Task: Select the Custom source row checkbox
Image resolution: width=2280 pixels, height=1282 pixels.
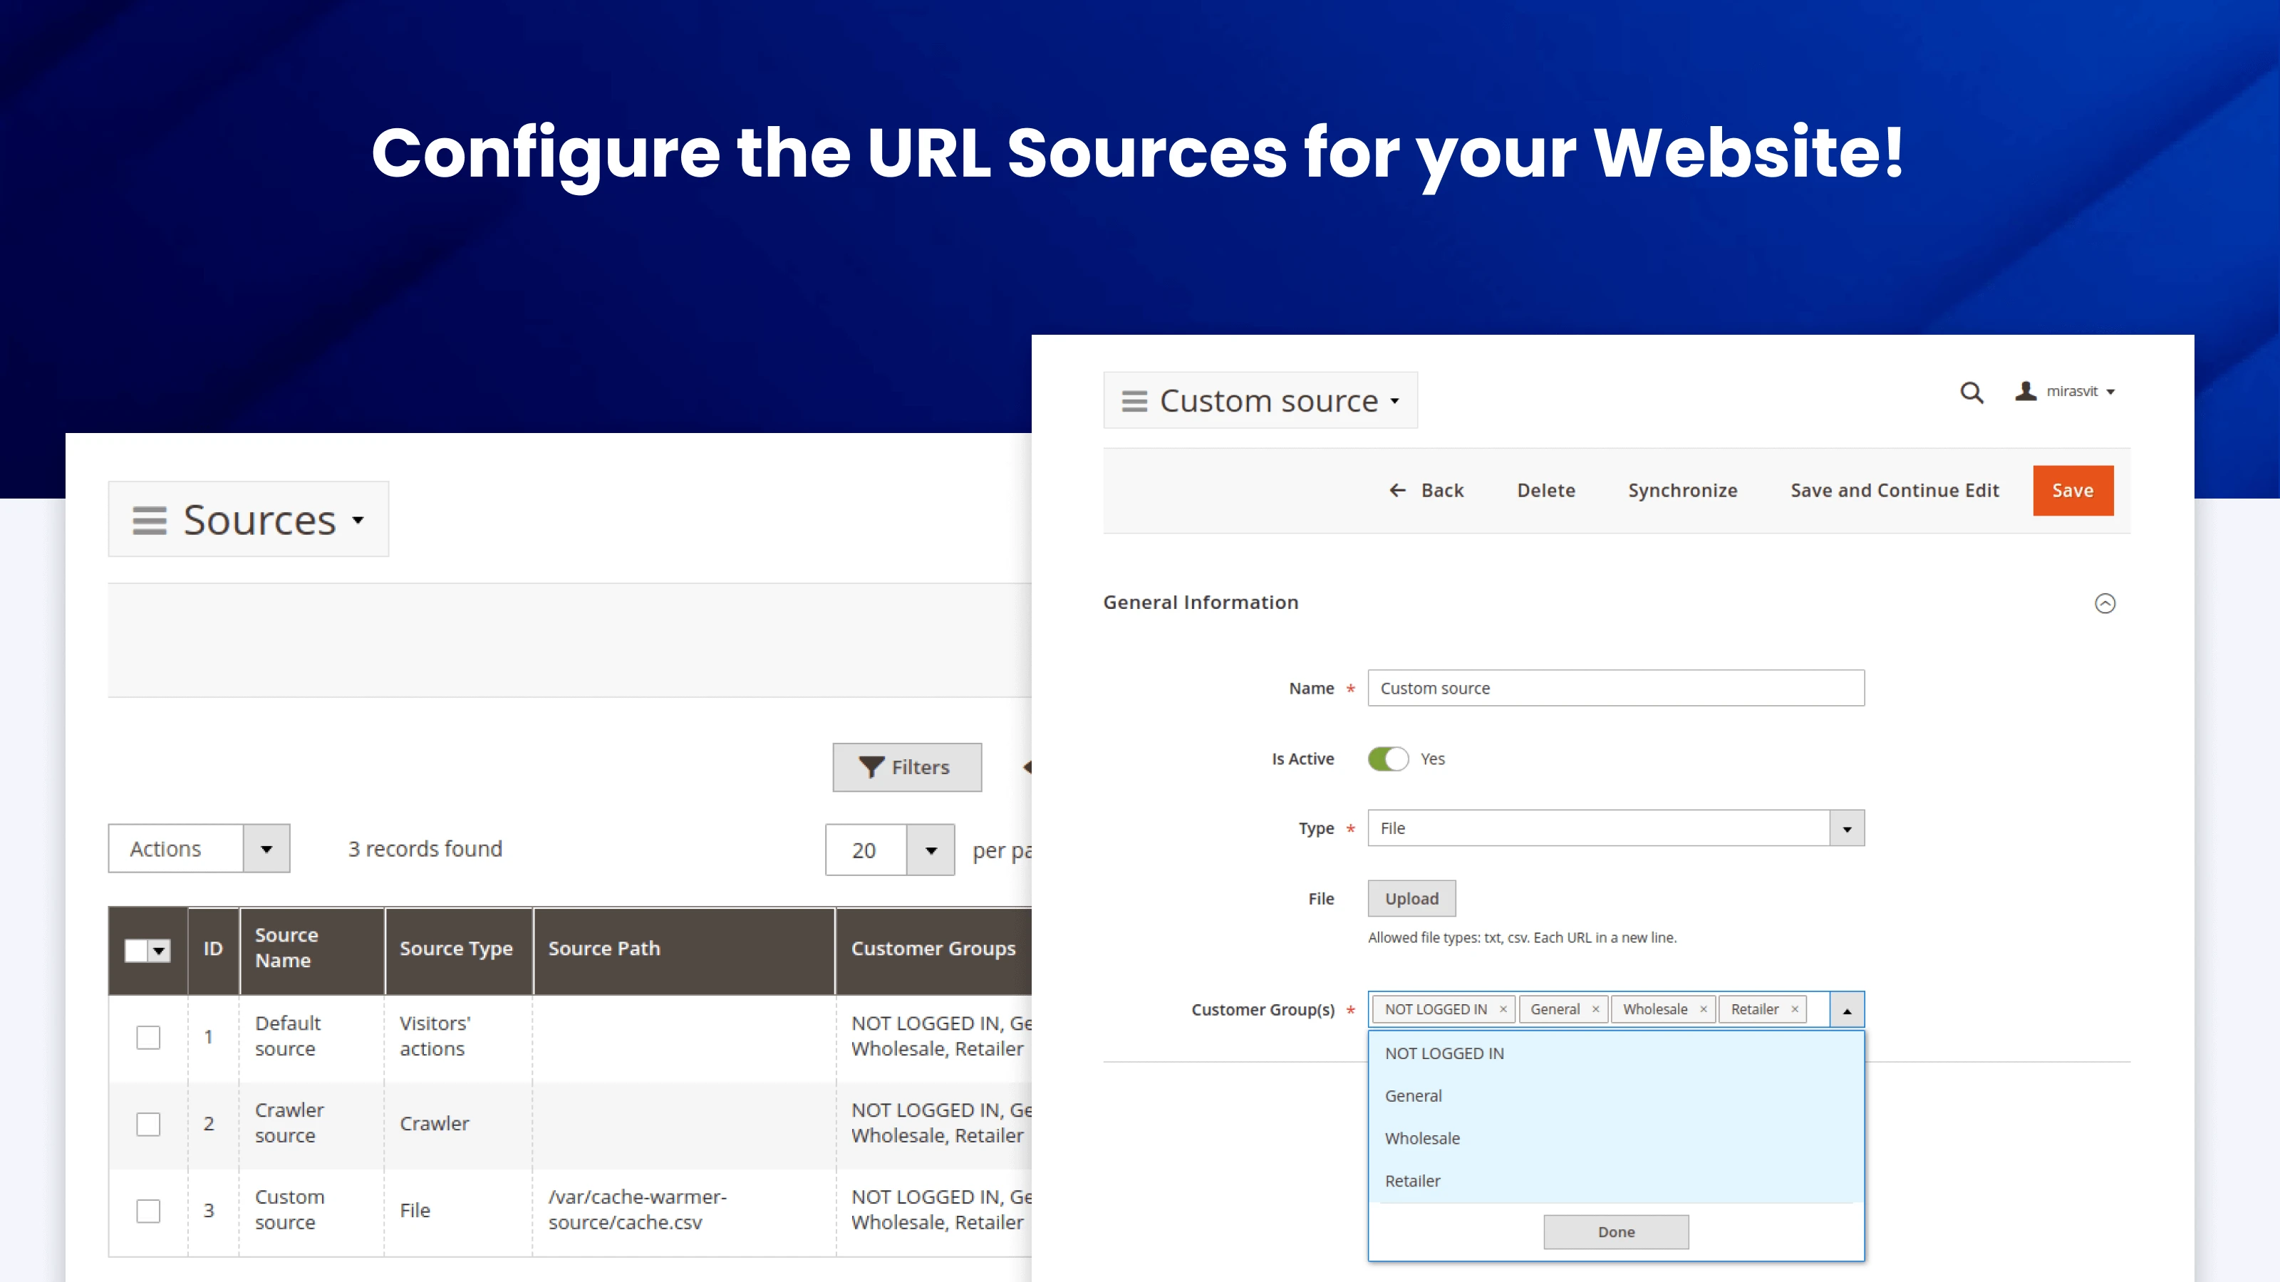Action: [149, 1210]
